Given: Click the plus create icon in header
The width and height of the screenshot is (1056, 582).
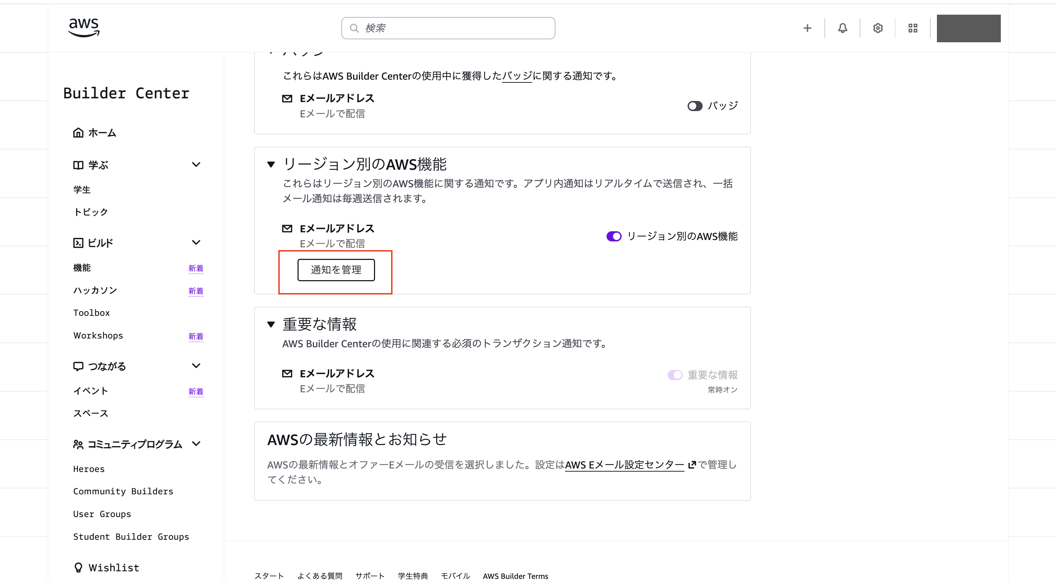Looking at the screenshot, I should click(807, 28).
